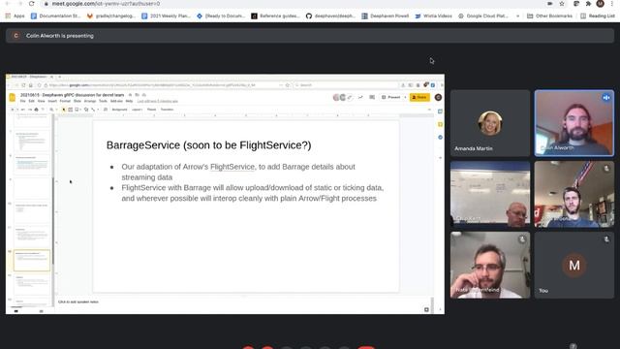620x349 pixels.
Task: Click the speaking indicator on Colin Alworth's tile
Action: [606, 97]
